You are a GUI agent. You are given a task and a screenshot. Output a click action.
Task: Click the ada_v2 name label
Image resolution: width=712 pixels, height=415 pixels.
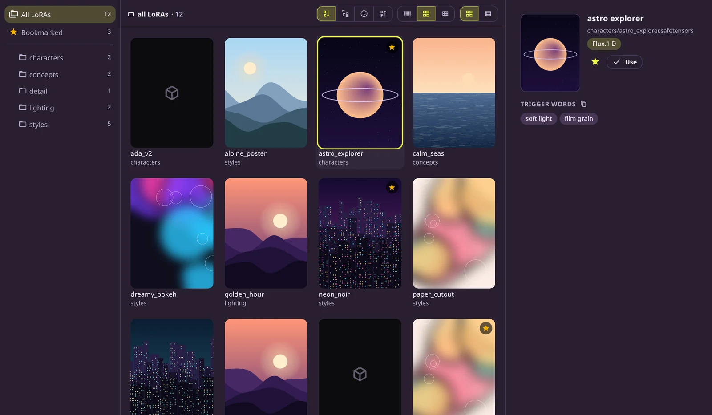pyautogui.click(x=141, y=153)
